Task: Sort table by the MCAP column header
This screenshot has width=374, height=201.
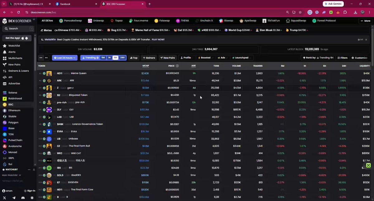Action: tap(146, 66)
